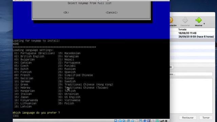Click the 'Left ⌘' host key indicator
This screenshot has height=122, width=217.
(163, 121)
